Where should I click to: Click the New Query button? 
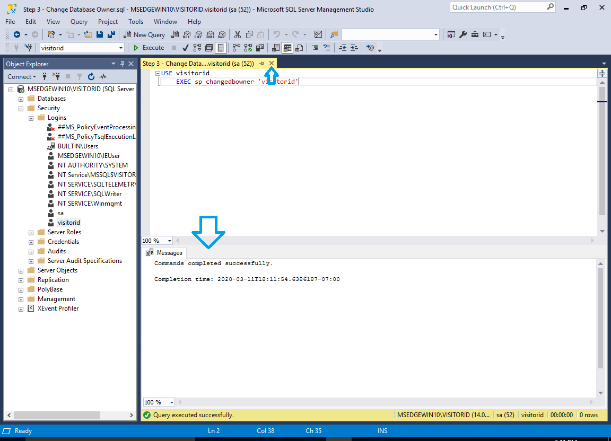tap(144, 34)
